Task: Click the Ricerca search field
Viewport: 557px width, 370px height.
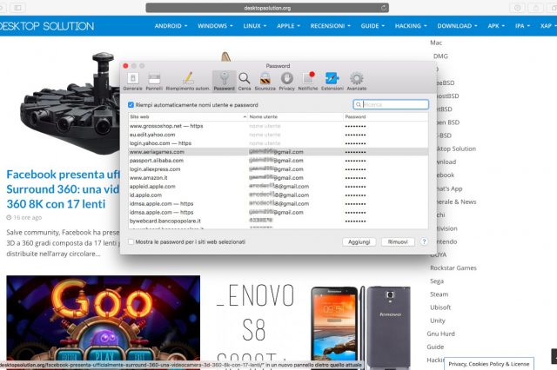Action: pyautogui.click(x=391, y=104)
